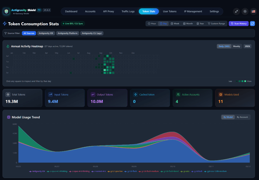Image resolution: width=259 pixels, height=180 pixels.
Task: Open the Settings tab
Action: click(x=214, y=11)
